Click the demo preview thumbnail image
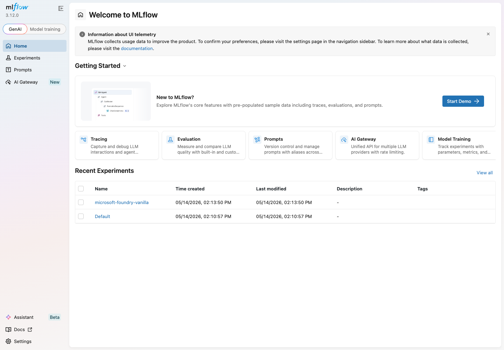 (116, 101)
